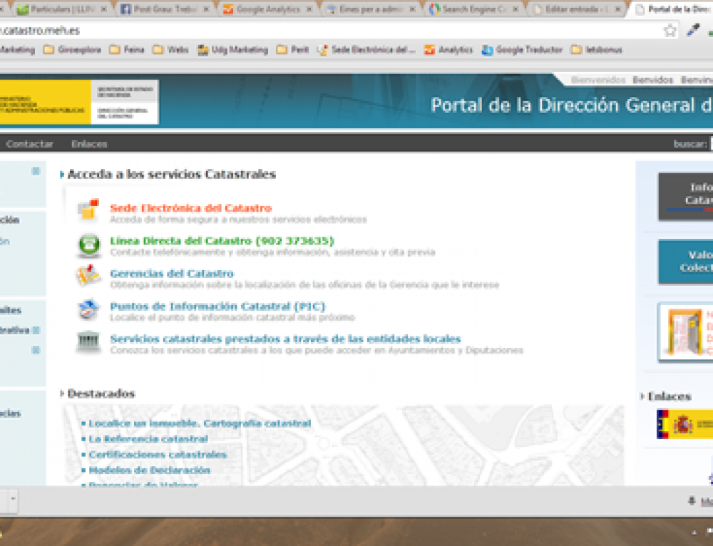This screenshot has height=546, width=713.
Task: Click the green telephone Línea Directa icon
Action: [89, 245]
